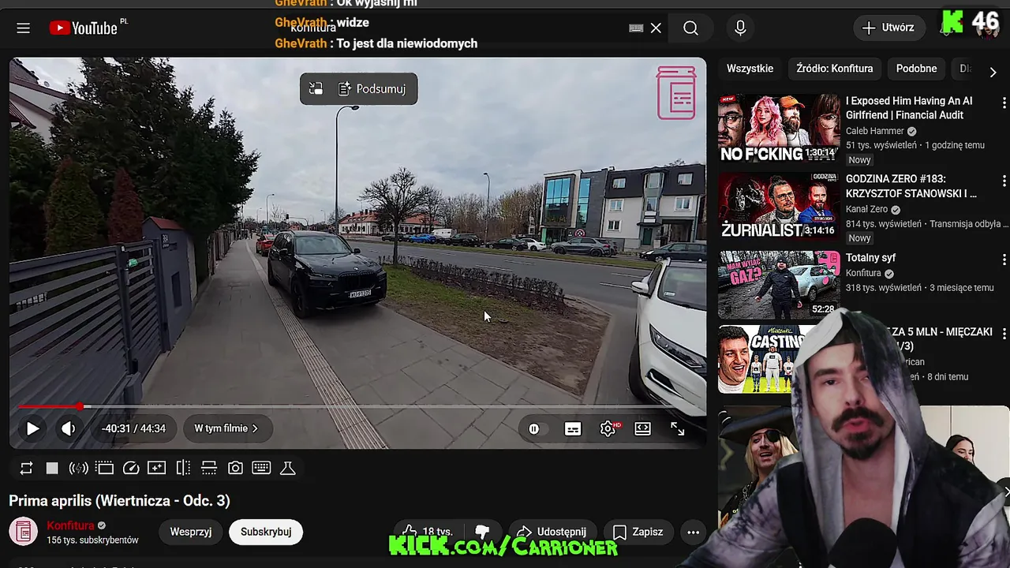Click the video title Prima aprilis
The width and height of the screenshot is (1010, 568).
119,501
